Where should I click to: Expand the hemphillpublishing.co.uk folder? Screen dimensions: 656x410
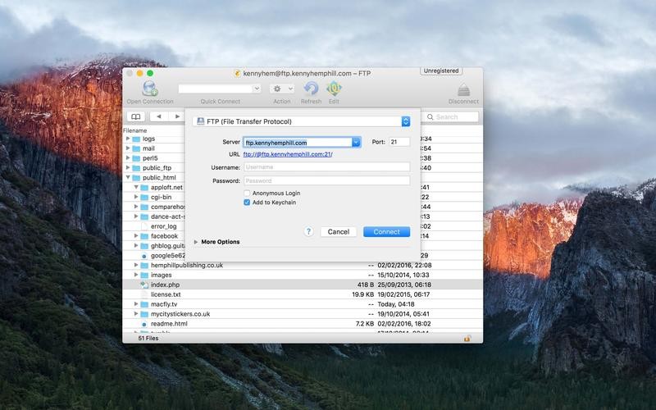click(x=136, y=266)
